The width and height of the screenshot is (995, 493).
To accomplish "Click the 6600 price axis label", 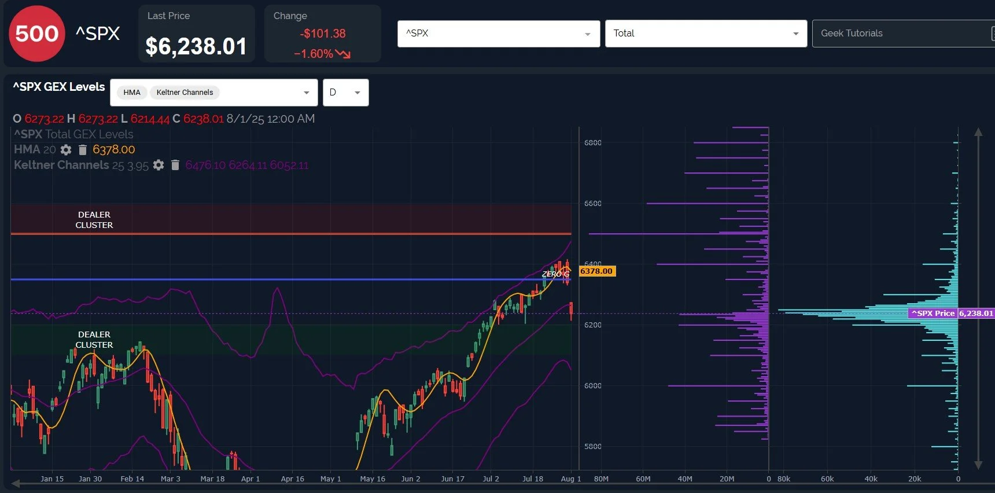I will click(x=593, y=204).
